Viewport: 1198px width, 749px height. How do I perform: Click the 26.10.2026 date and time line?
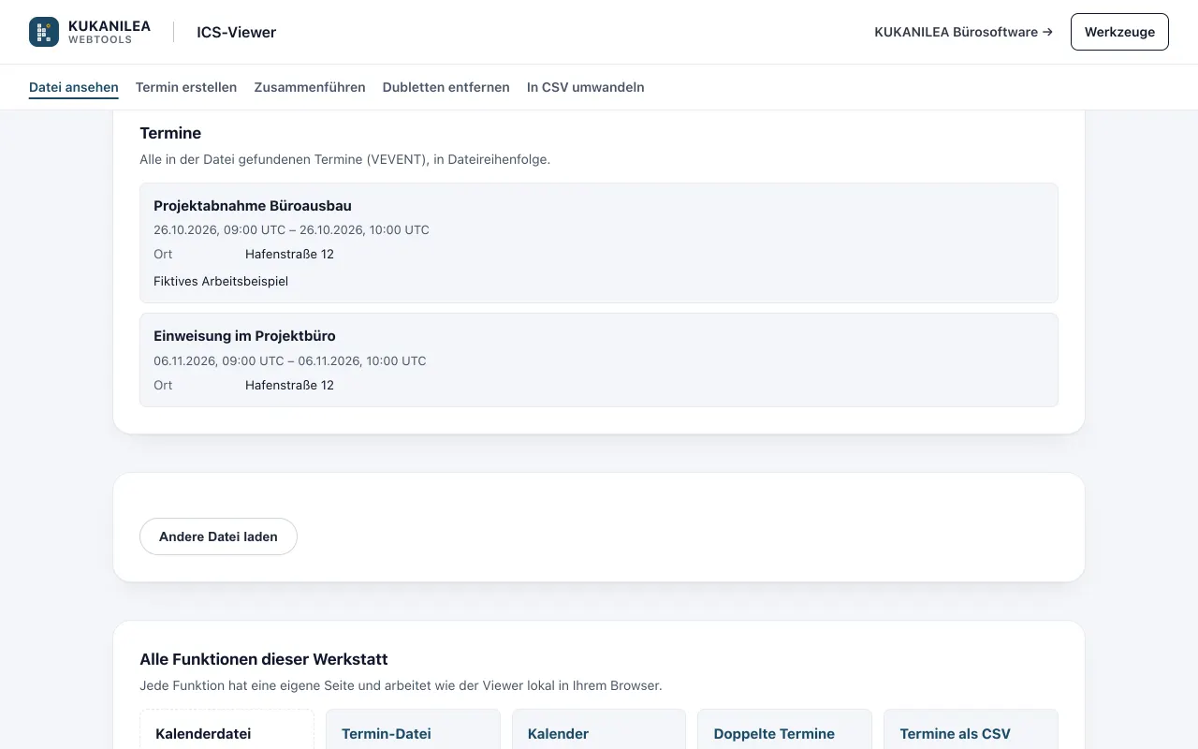tap(291, 229)
